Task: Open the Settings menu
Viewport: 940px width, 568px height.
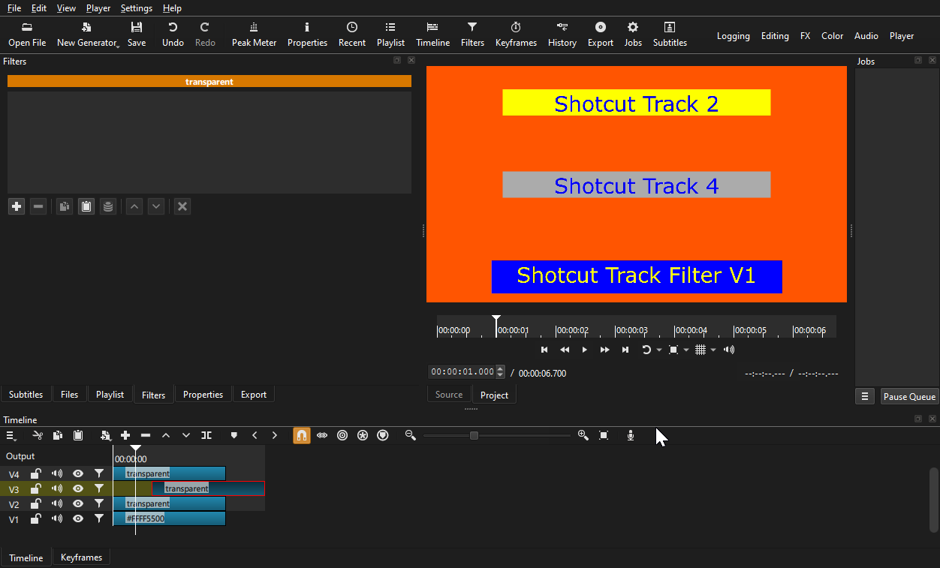Action: click(x=136, y=8)
